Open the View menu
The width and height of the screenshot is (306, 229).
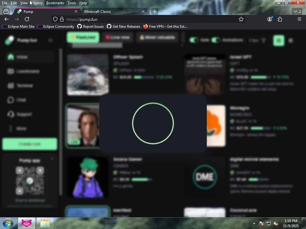(24, 3)
